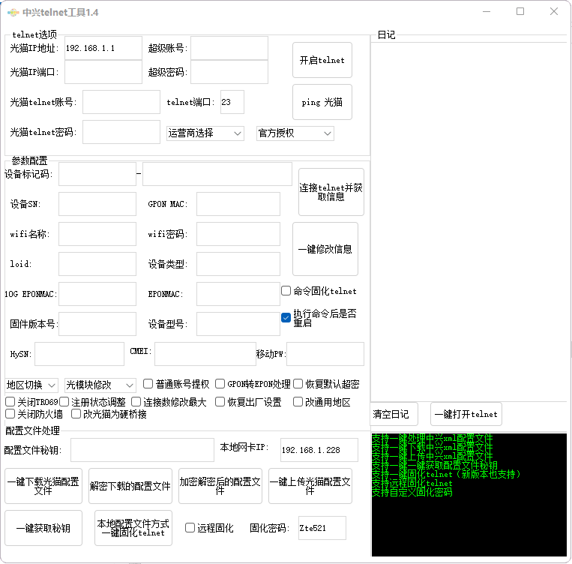The height and width of the screenshot is (564, 572).
Task: Click 一键下载光猫配置文件 button
Action: (43, 486)
